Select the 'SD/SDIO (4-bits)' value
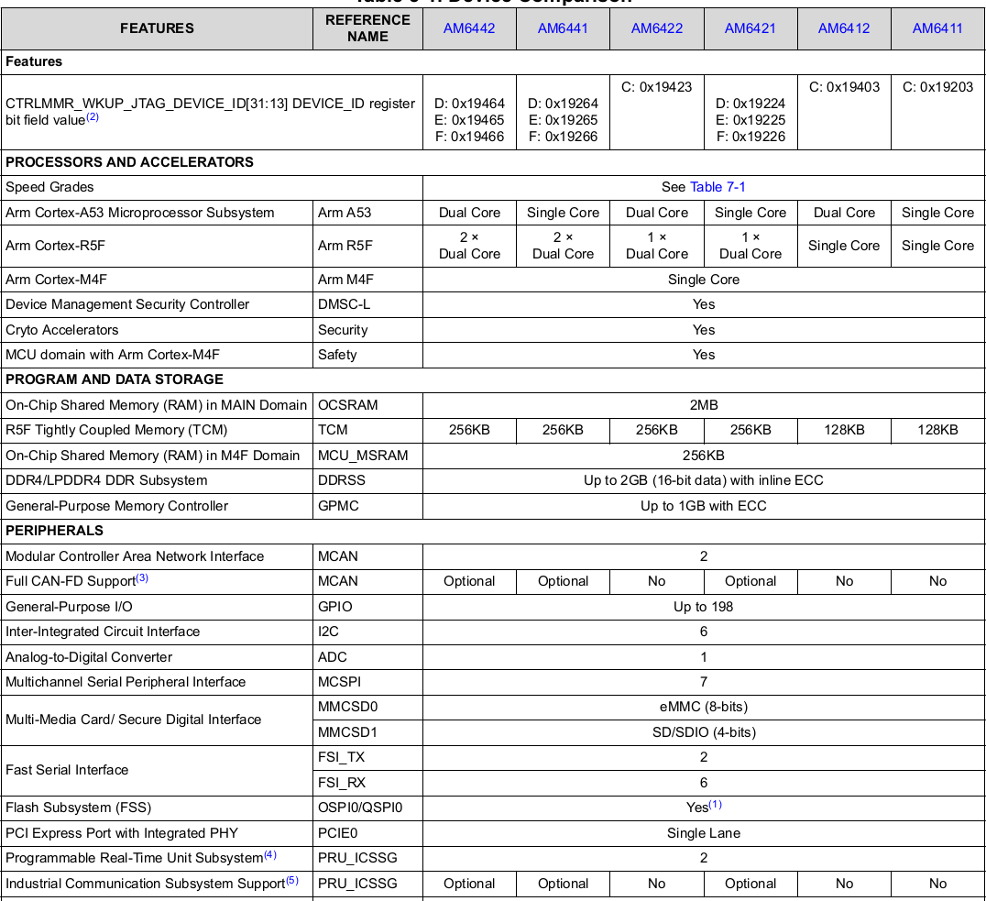 click(x=704, y=732)
